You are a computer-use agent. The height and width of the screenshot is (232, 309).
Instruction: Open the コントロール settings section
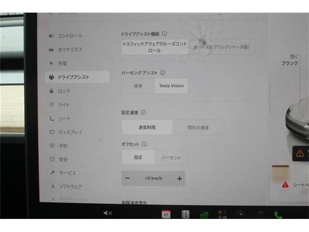(x=70, y=36)
